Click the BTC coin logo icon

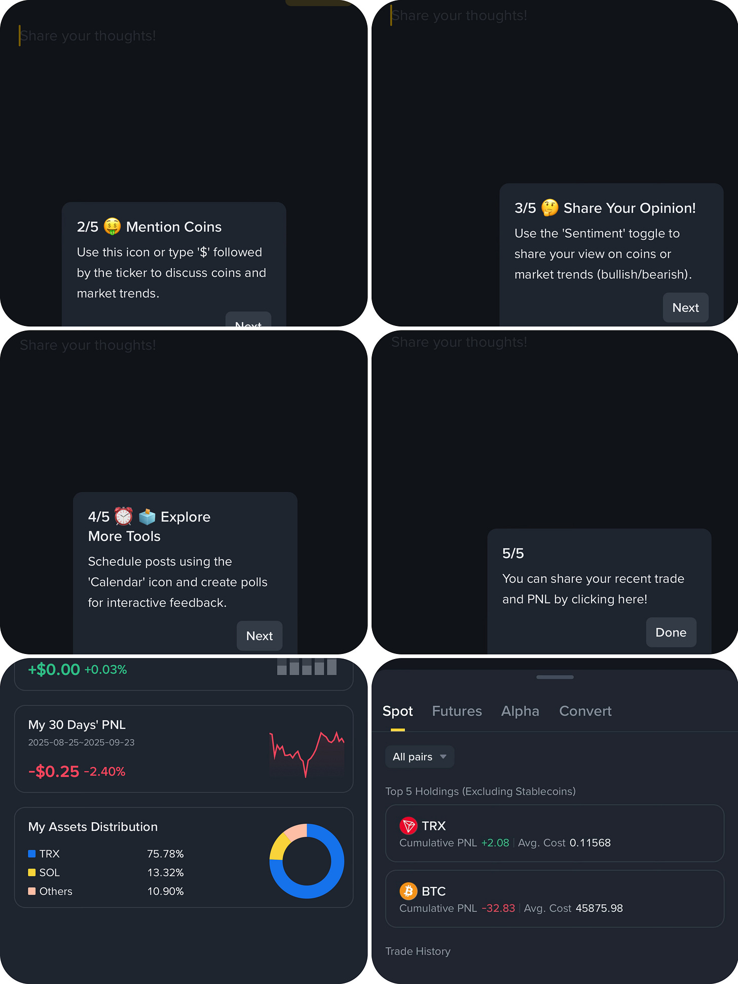click(x=408, y=891)
